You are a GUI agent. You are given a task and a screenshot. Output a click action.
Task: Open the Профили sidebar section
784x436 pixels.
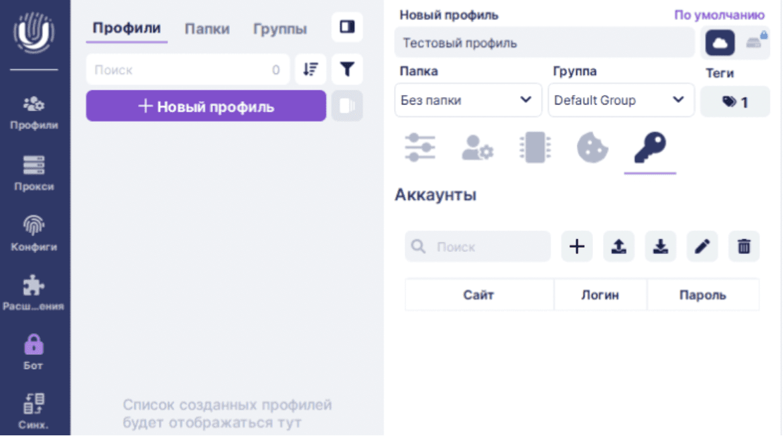click(x=34, y=113)
